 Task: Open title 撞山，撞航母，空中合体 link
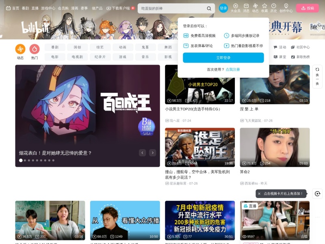click(197, 174)
